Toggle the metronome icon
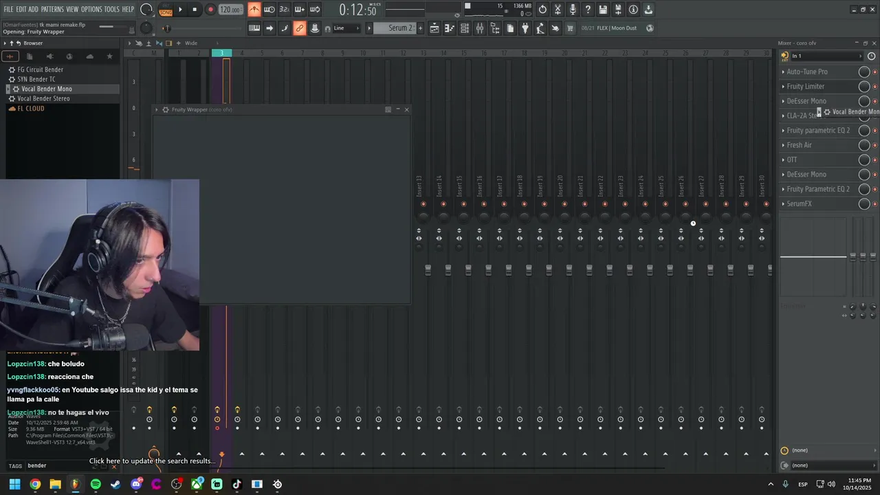 click(x=254, y=10)
